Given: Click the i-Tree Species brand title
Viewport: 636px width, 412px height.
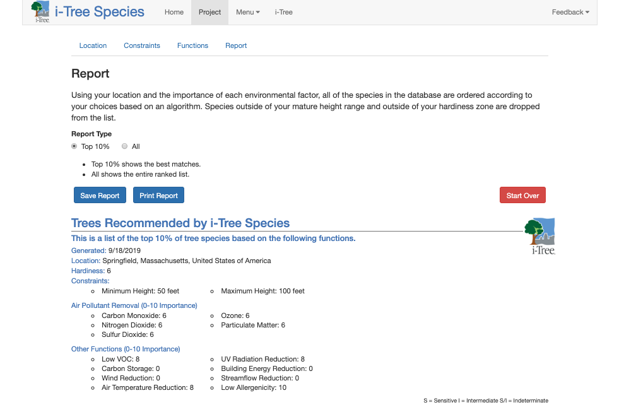Looking at the screenshot, I should click(x=100, y=12).
